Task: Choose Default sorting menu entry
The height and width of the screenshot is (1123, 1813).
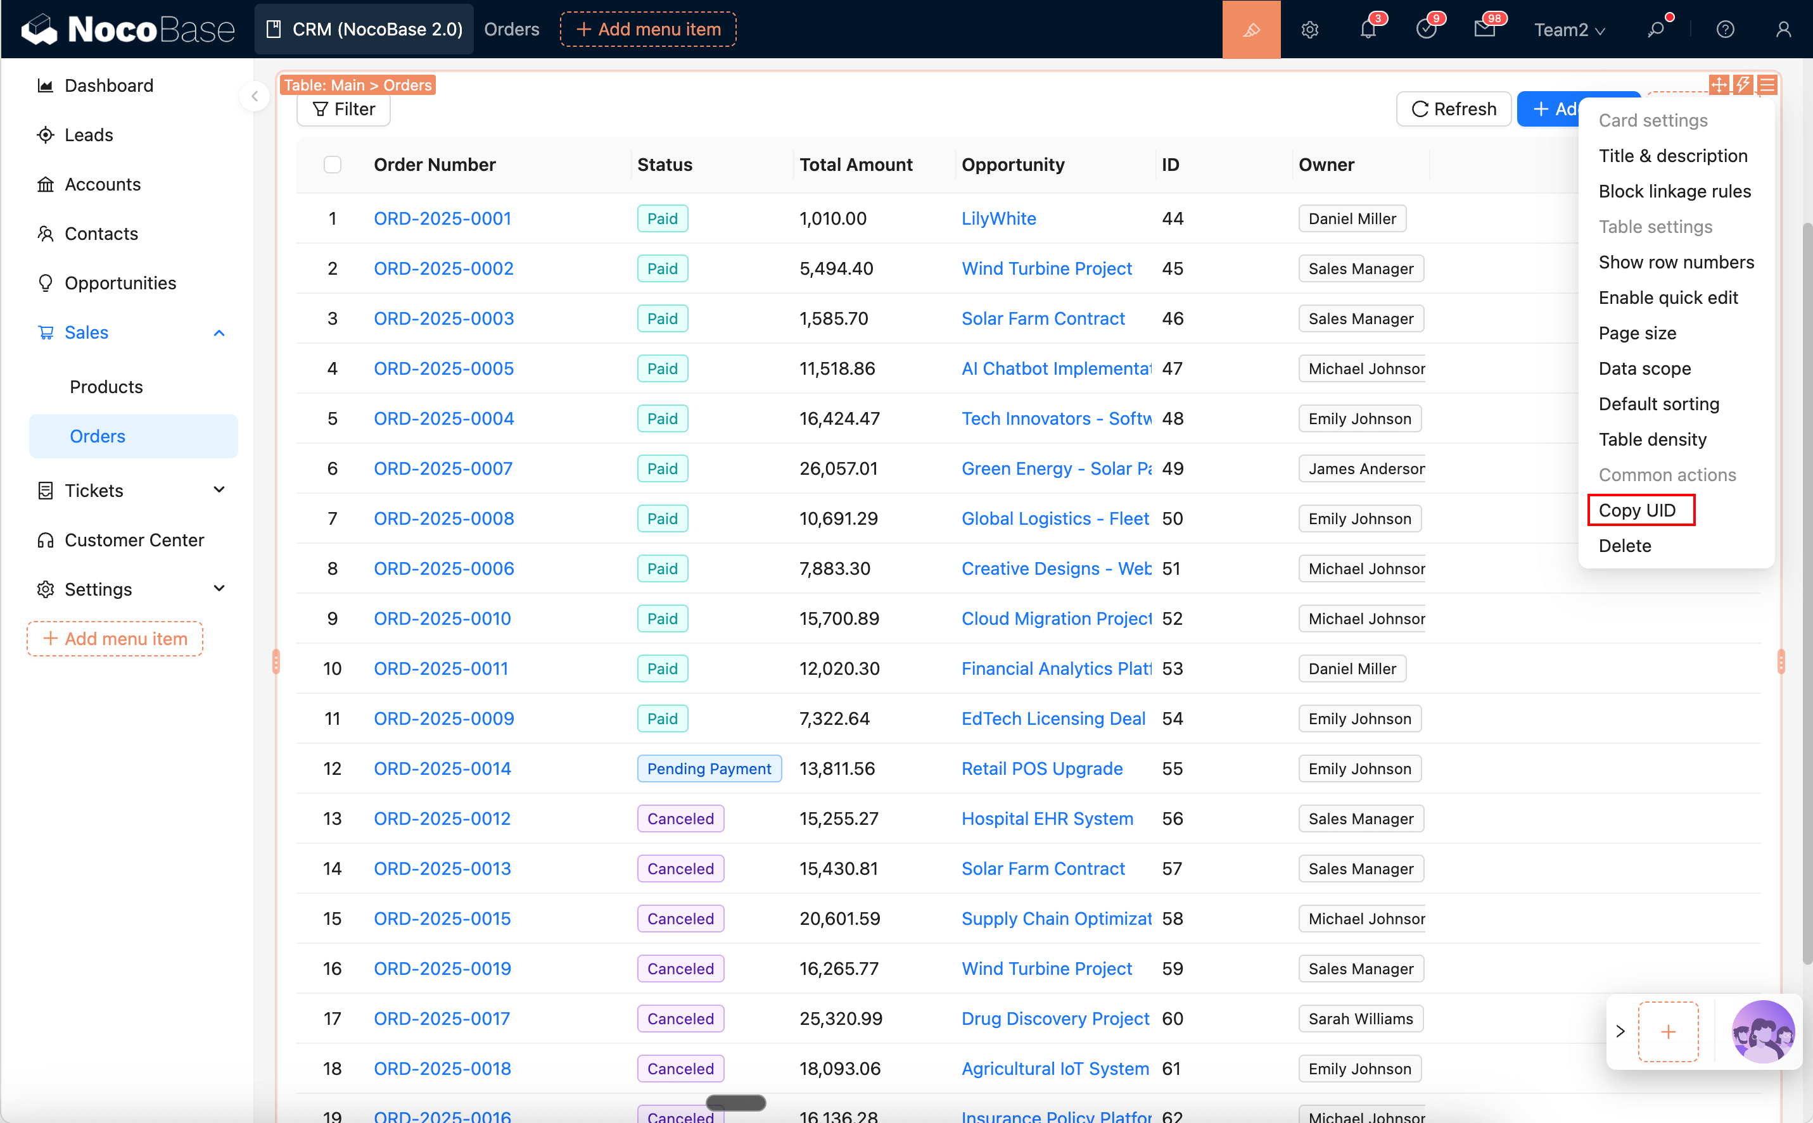Action: pyautogui.click(x=1658, y=404)
